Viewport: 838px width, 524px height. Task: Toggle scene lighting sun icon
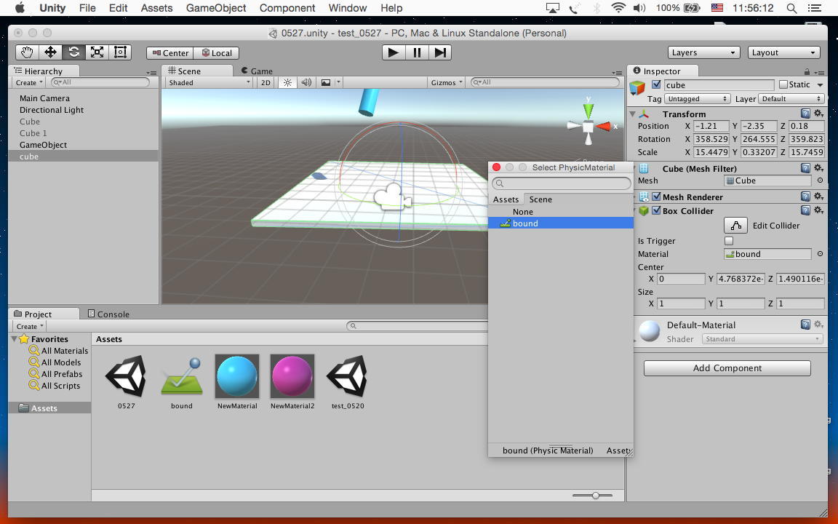(288, 83)
